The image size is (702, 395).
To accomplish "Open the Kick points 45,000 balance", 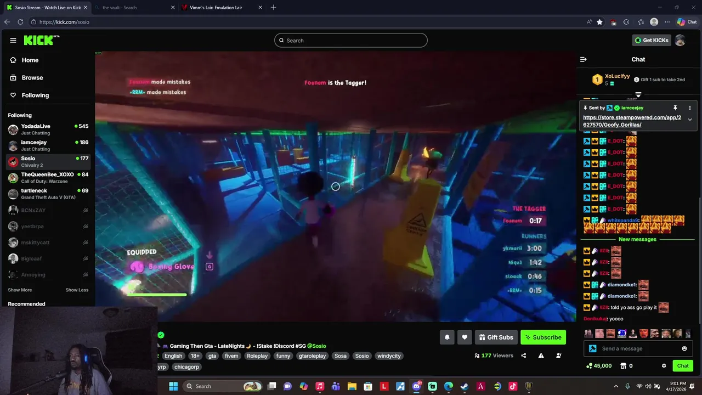I will tap(598, 366).
